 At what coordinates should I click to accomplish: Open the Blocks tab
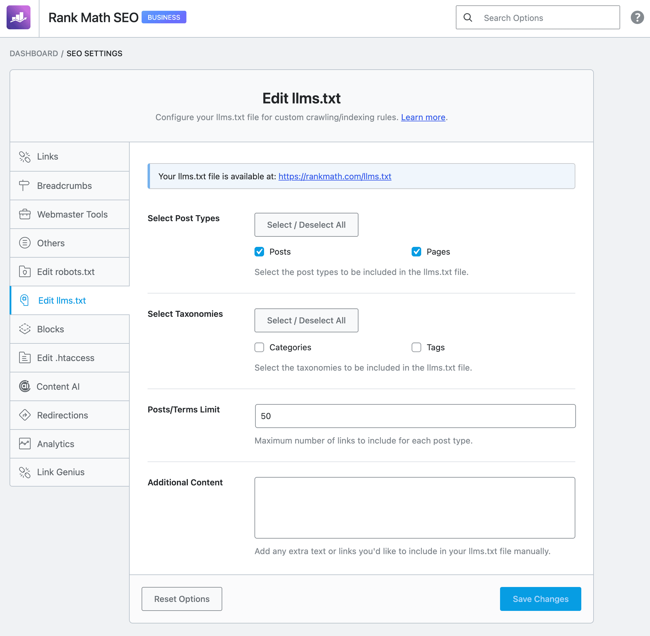click(x=70, y=329)
